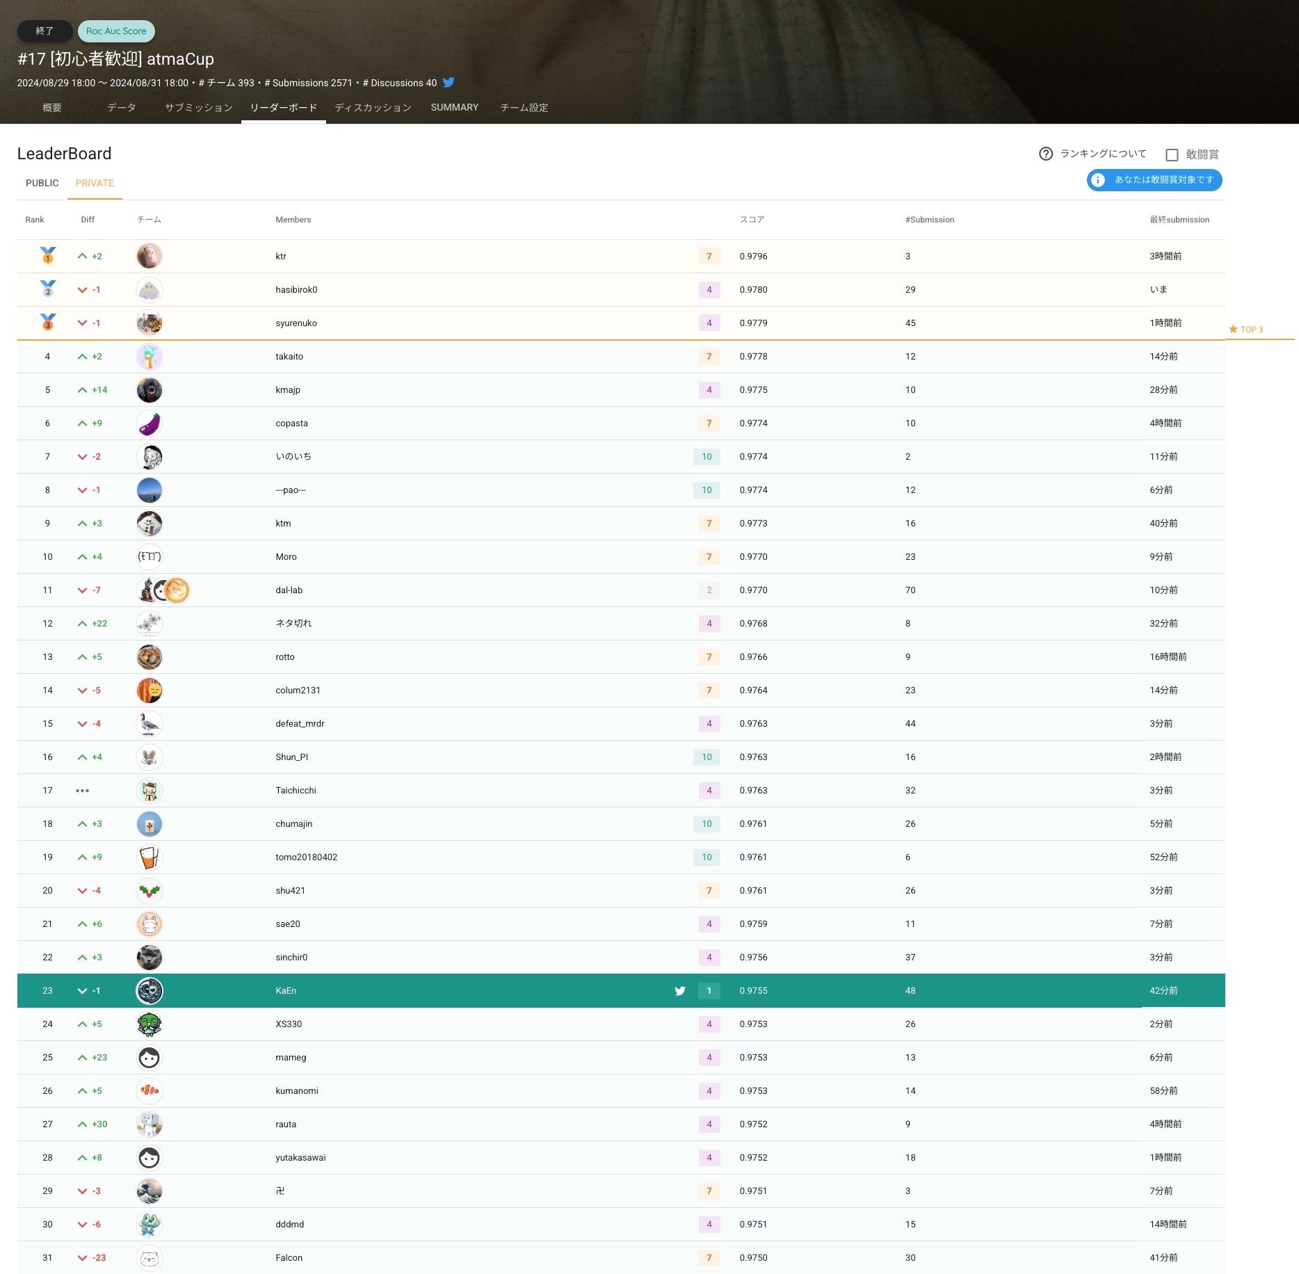Viewport: 1299px width, 1274px height.
Task: Click the info icon in blue badge
Action: [1098, 180]
